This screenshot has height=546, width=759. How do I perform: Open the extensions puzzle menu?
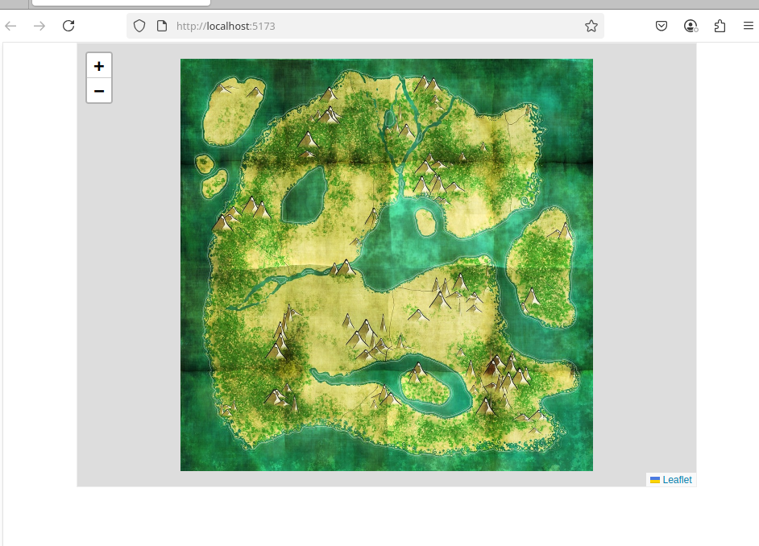720,26
